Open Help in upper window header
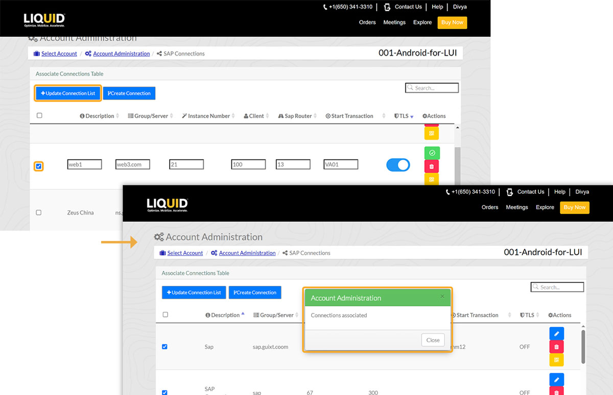Viewport: 613px width, 395px height. point(437,7)
